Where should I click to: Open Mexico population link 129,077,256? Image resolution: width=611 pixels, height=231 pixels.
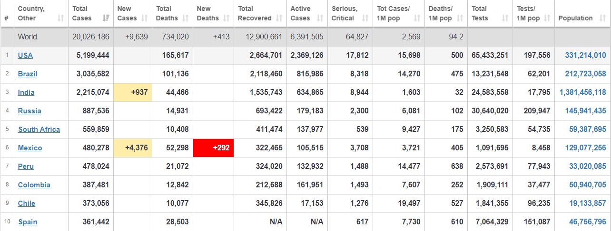point(585,148)
